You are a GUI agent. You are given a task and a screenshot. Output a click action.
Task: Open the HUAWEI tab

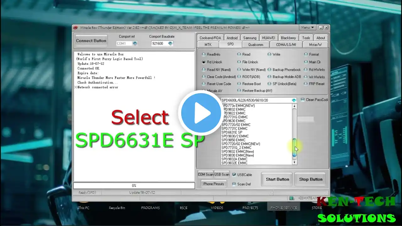point(269,38)
